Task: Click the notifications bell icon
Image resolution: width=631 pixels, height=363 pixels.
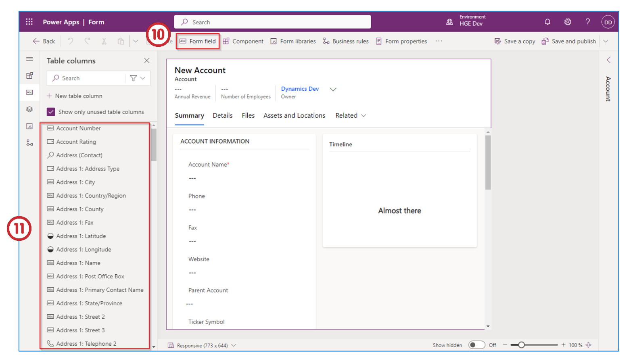Action: click(x=547, y=22)
